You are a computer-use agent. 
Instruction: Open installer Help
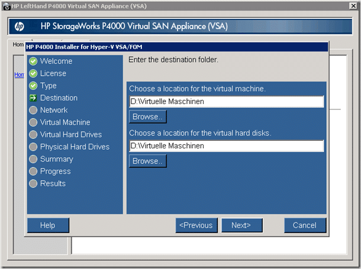48,225
